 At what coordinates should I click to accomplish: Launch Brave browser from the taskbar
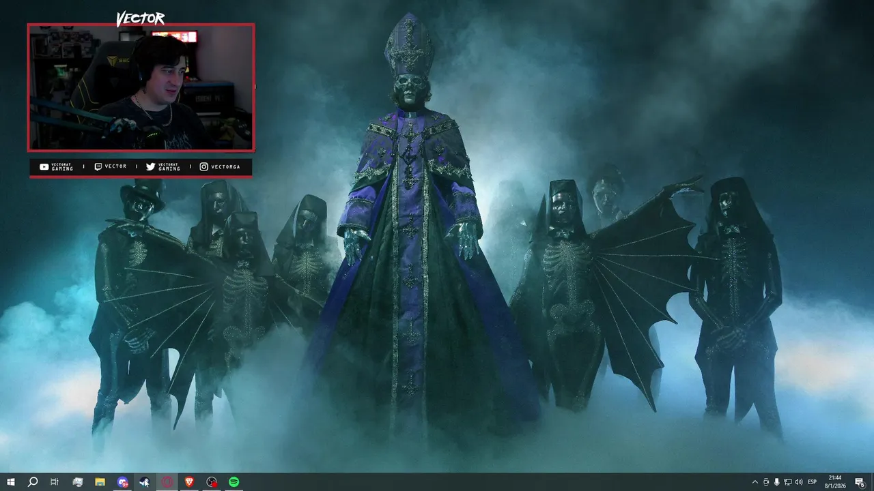coord(189,482)
